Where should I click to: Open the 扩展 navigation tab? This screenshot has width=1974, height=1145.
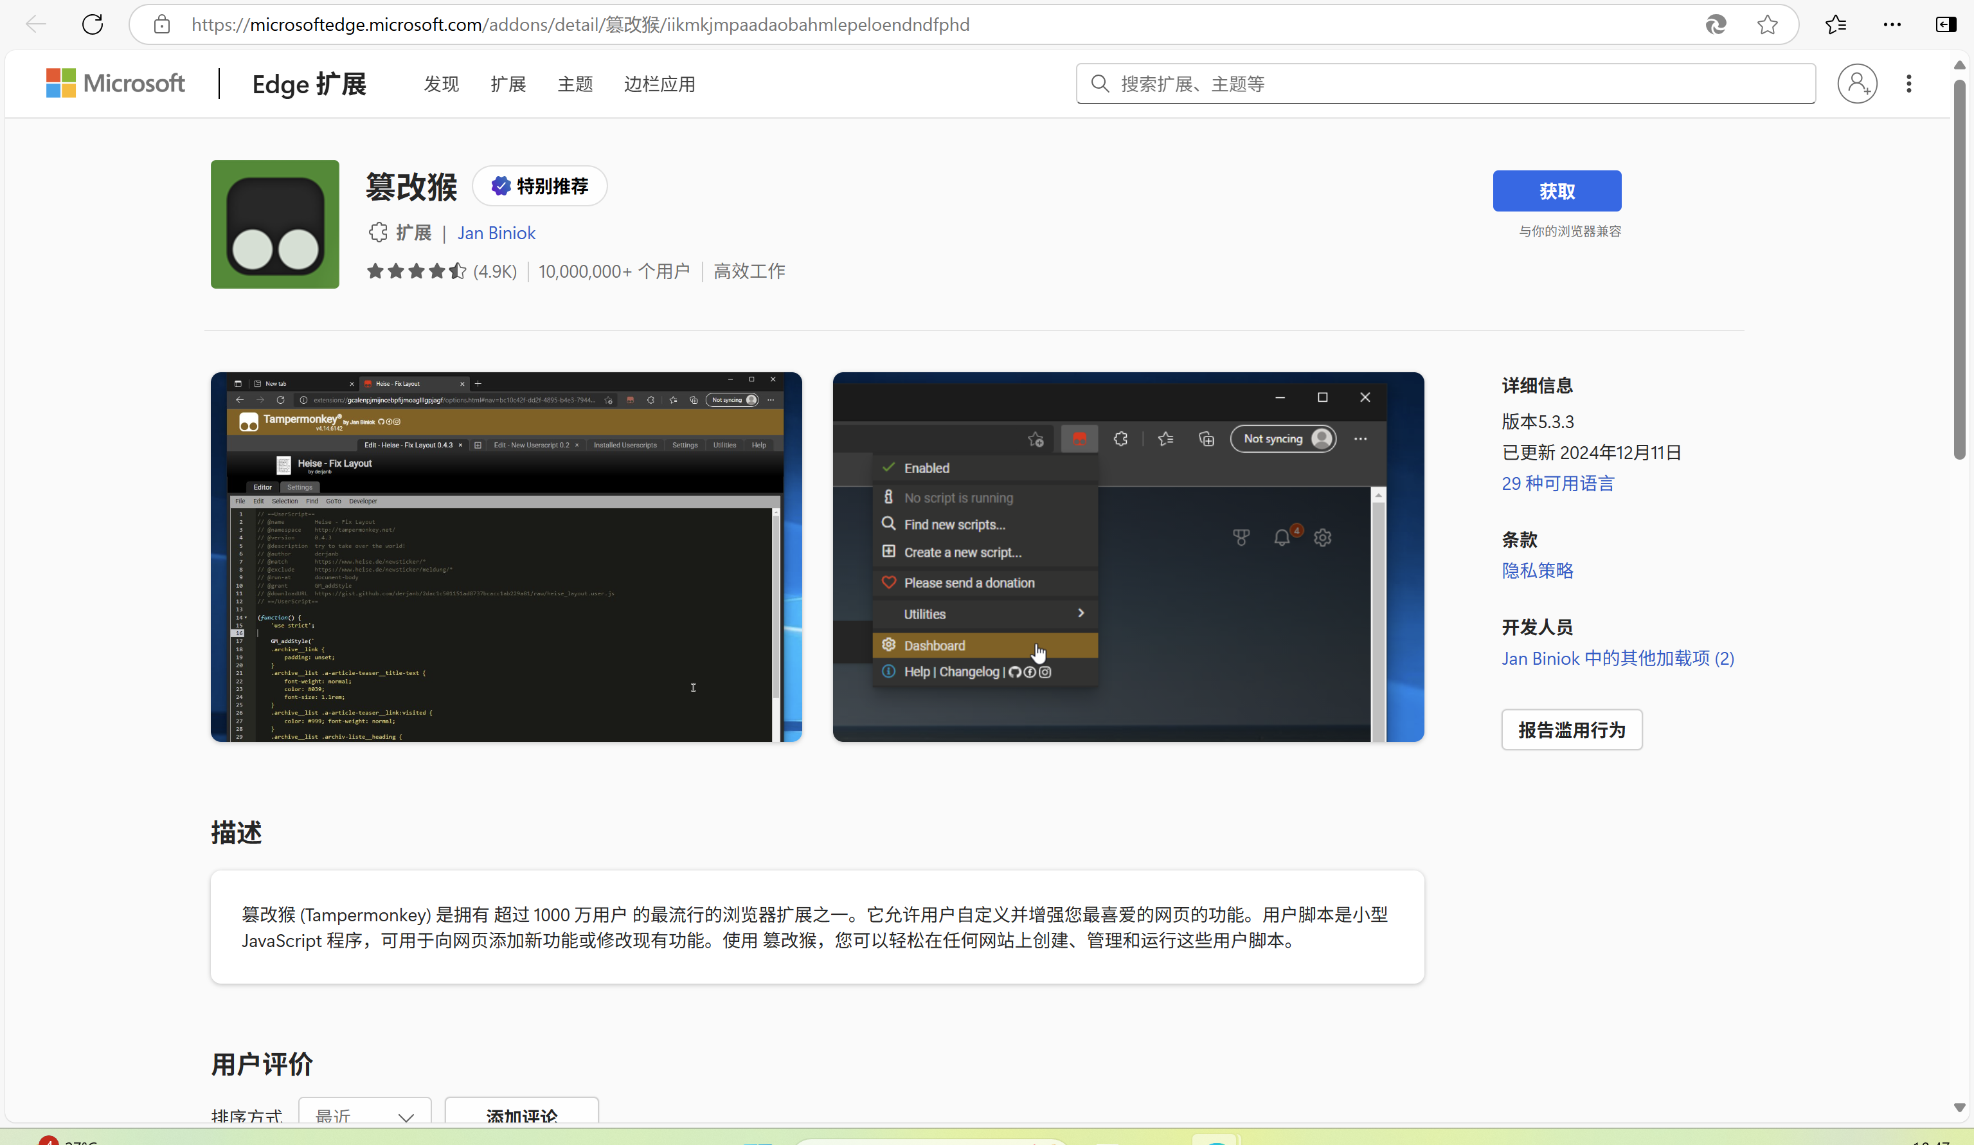point(508,84)
